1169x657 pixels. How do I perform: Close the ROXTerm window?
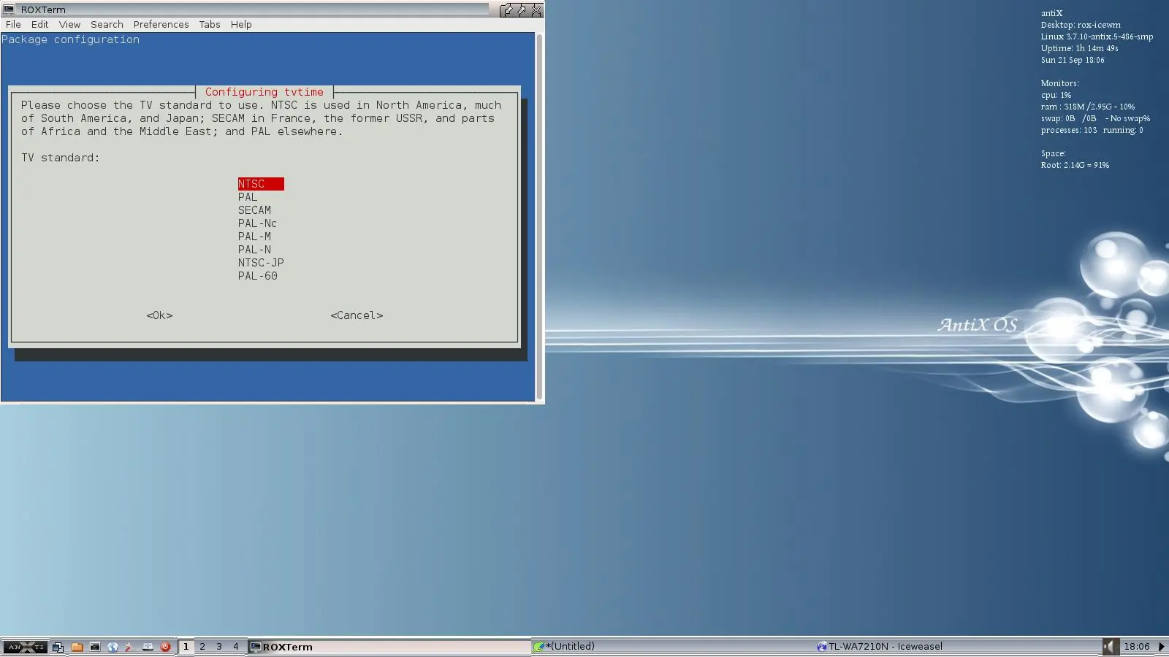536,9
